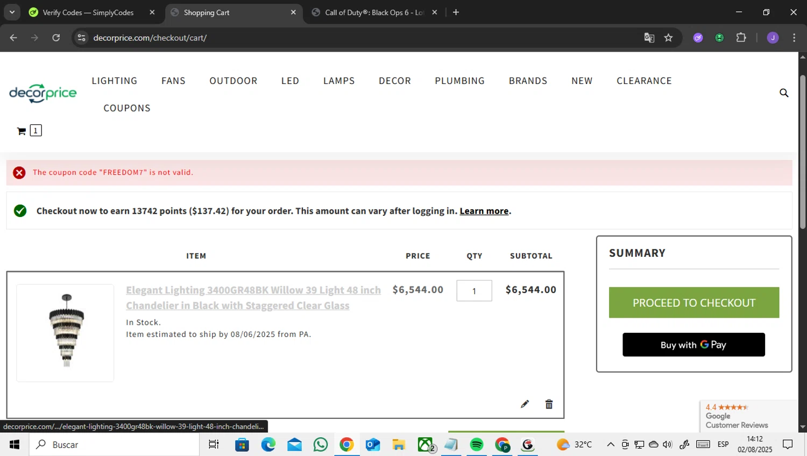Viewport: 807px width, 456px height.
Task: Click the green extension icon in toolbar
Action: [719, 38]
